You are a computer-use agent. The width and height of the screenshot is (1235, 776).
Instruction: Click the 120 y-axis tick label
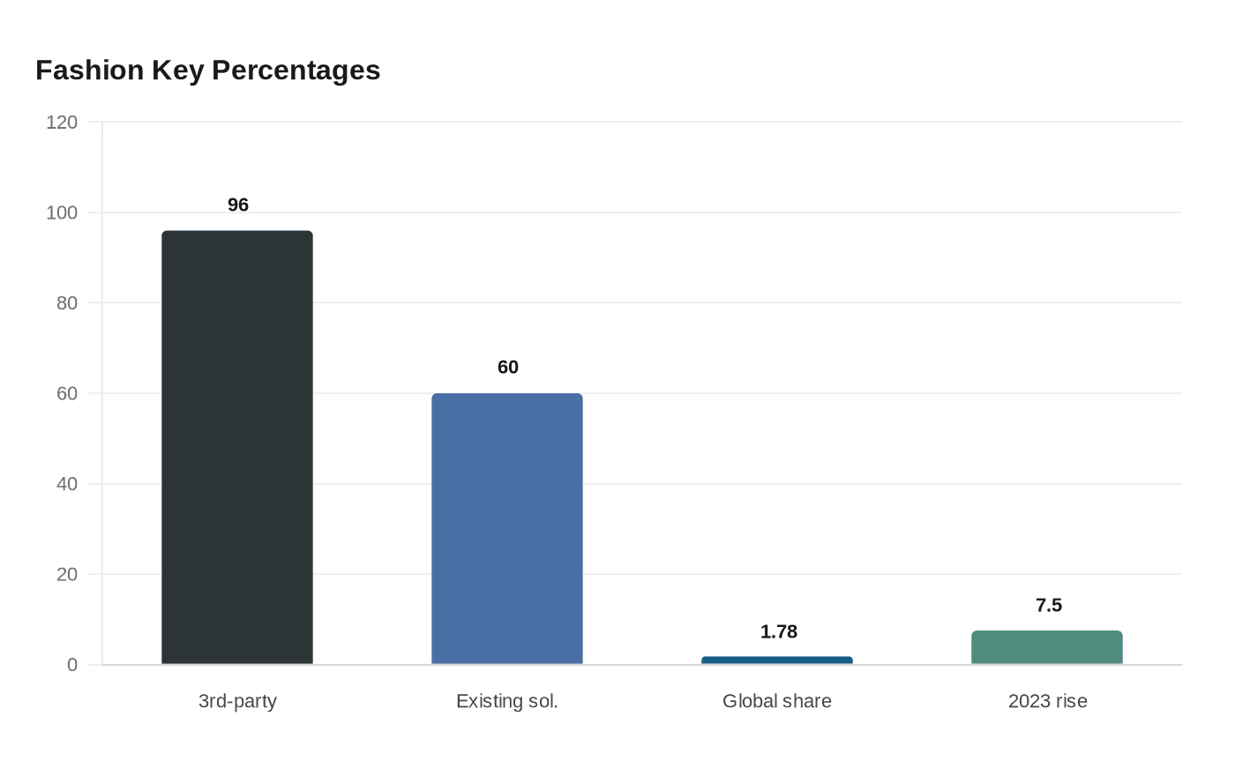point(62,123)
